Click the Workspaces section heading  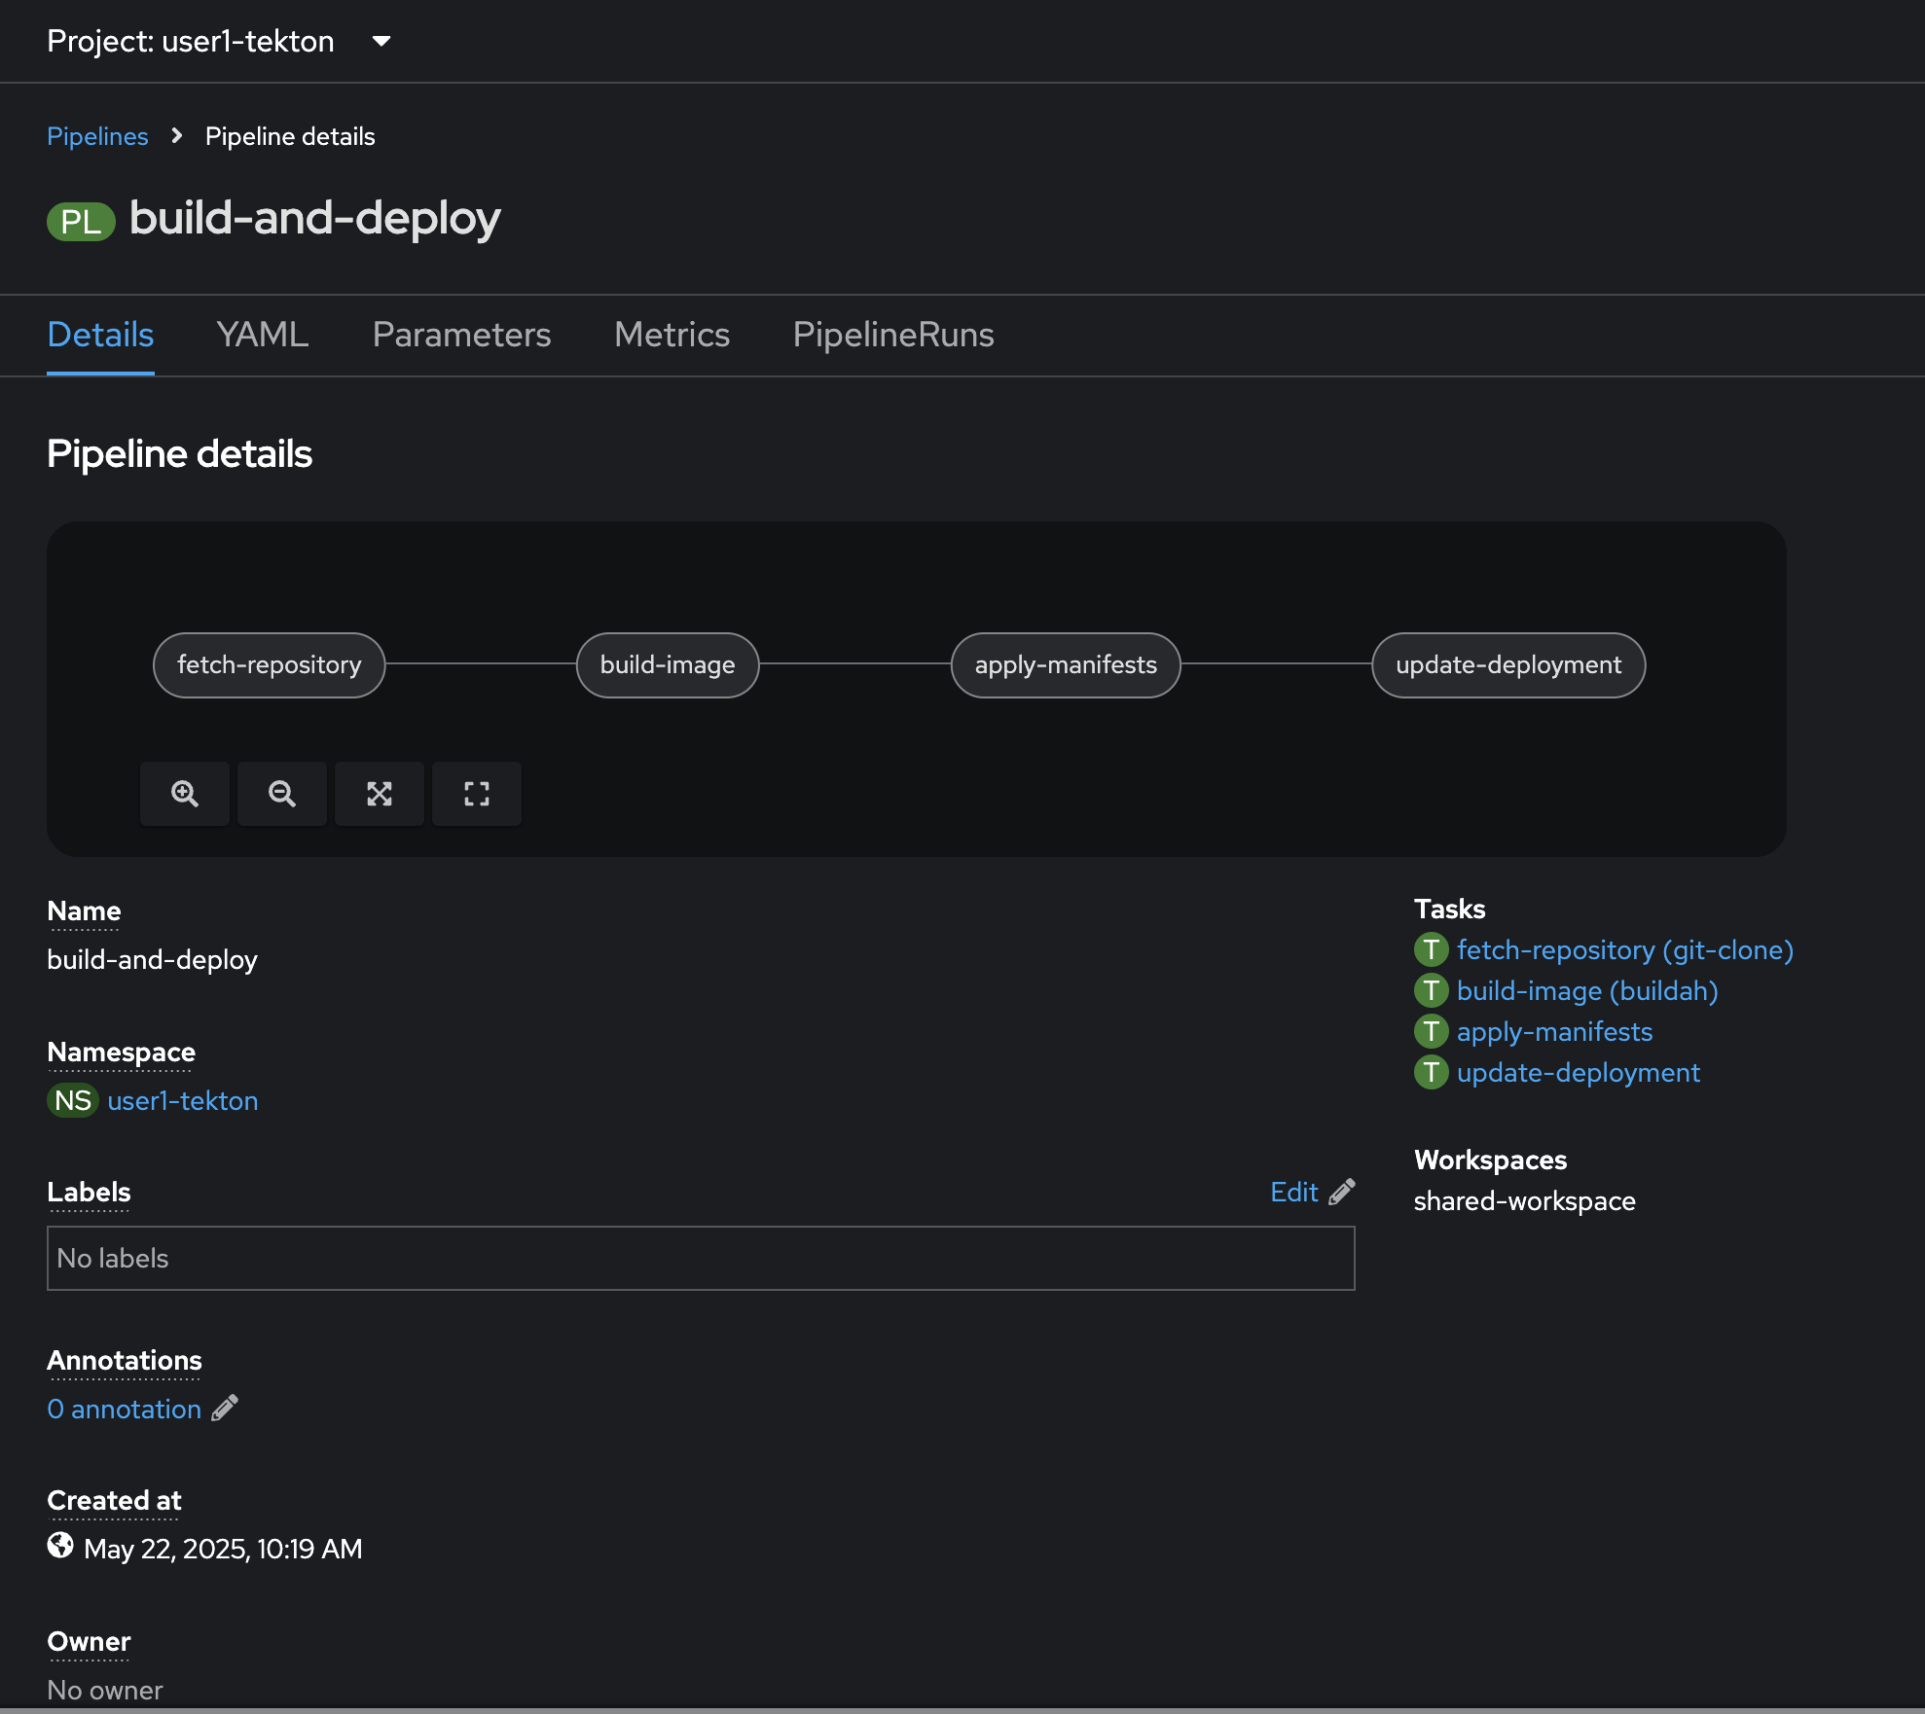coord(1490,1160)
